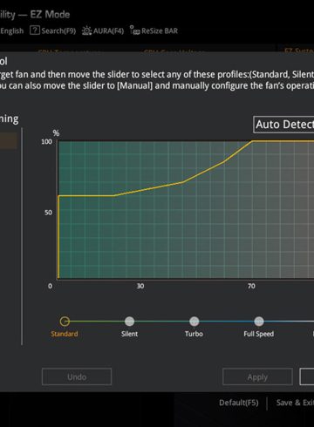
Task: Click the Apply button
Action: point(257,376)
